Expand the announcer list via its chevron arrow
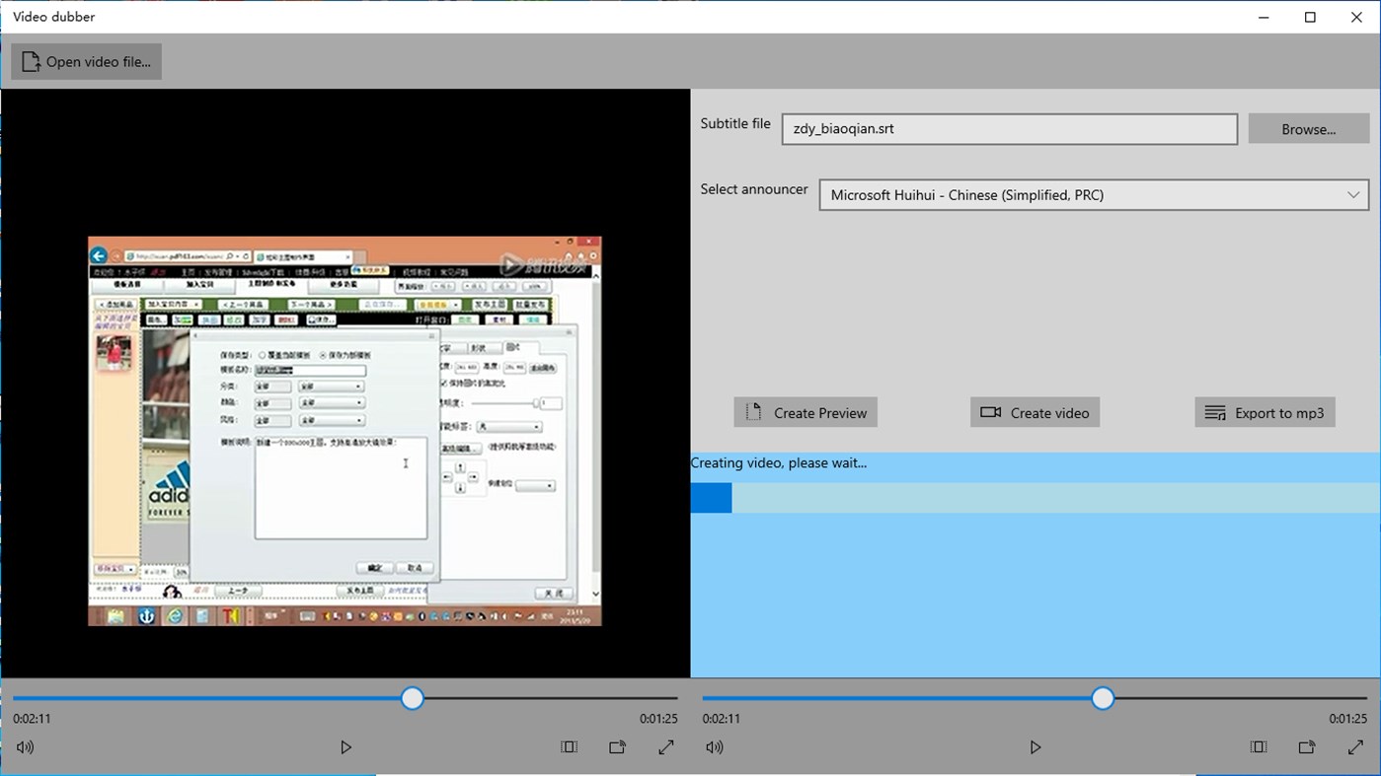1381x776 pixels. click(x=1353, y=194)
